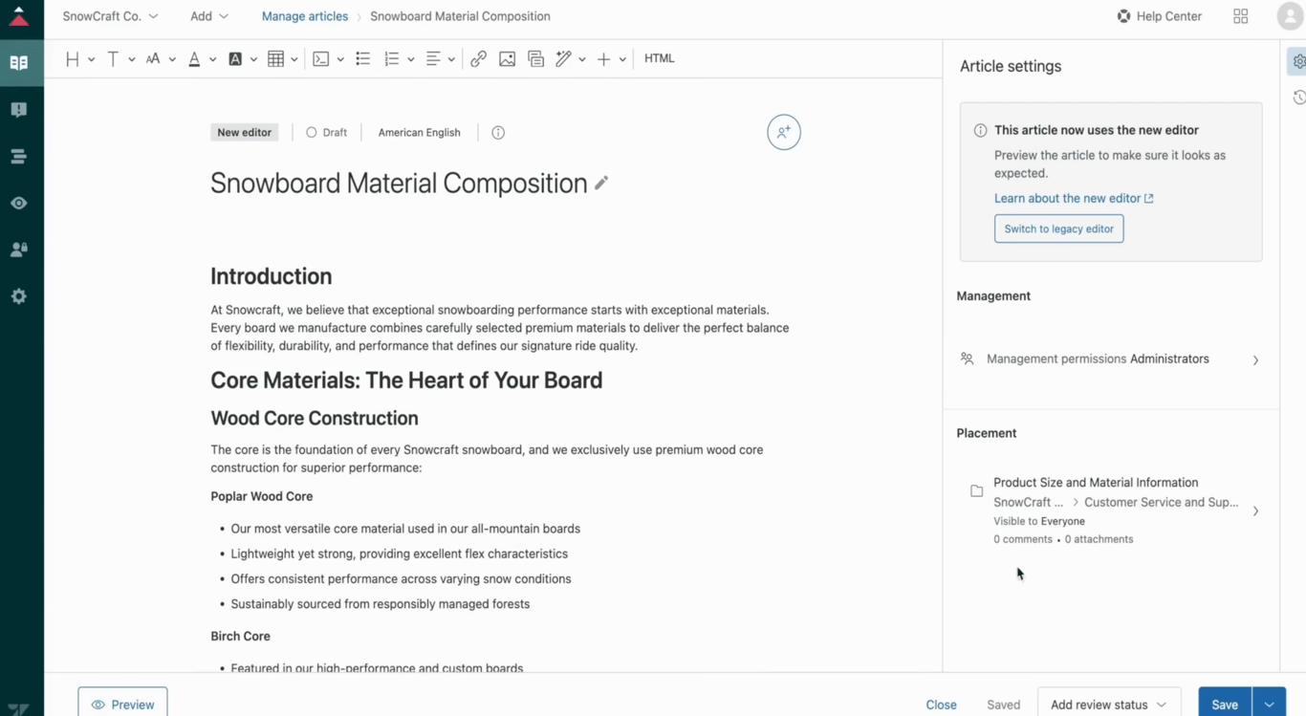Click the Introduction heading
1306x716 pixels.
tap(271, 276)
